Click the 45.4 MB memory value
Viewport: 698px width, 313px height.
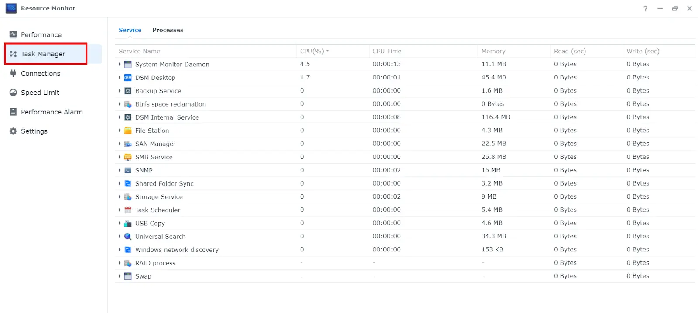(494, 78)
